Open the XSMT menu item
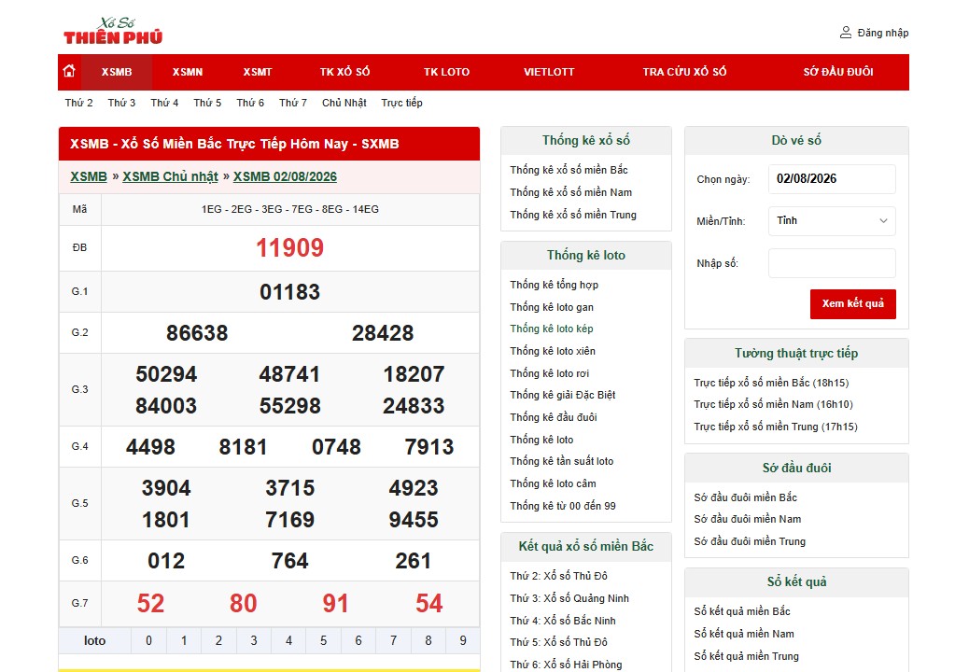 point(258,72)
